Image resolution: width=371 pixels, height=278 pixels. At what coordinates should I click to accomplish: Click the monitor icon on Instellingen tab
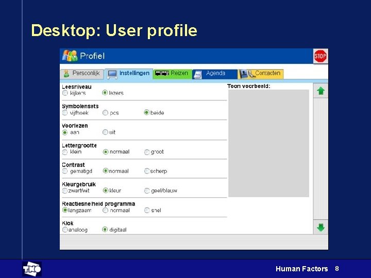coord(112,74)
